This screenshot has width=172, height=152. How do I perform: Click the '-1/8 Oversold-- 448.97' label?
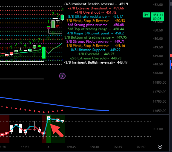tap(95, 54)
